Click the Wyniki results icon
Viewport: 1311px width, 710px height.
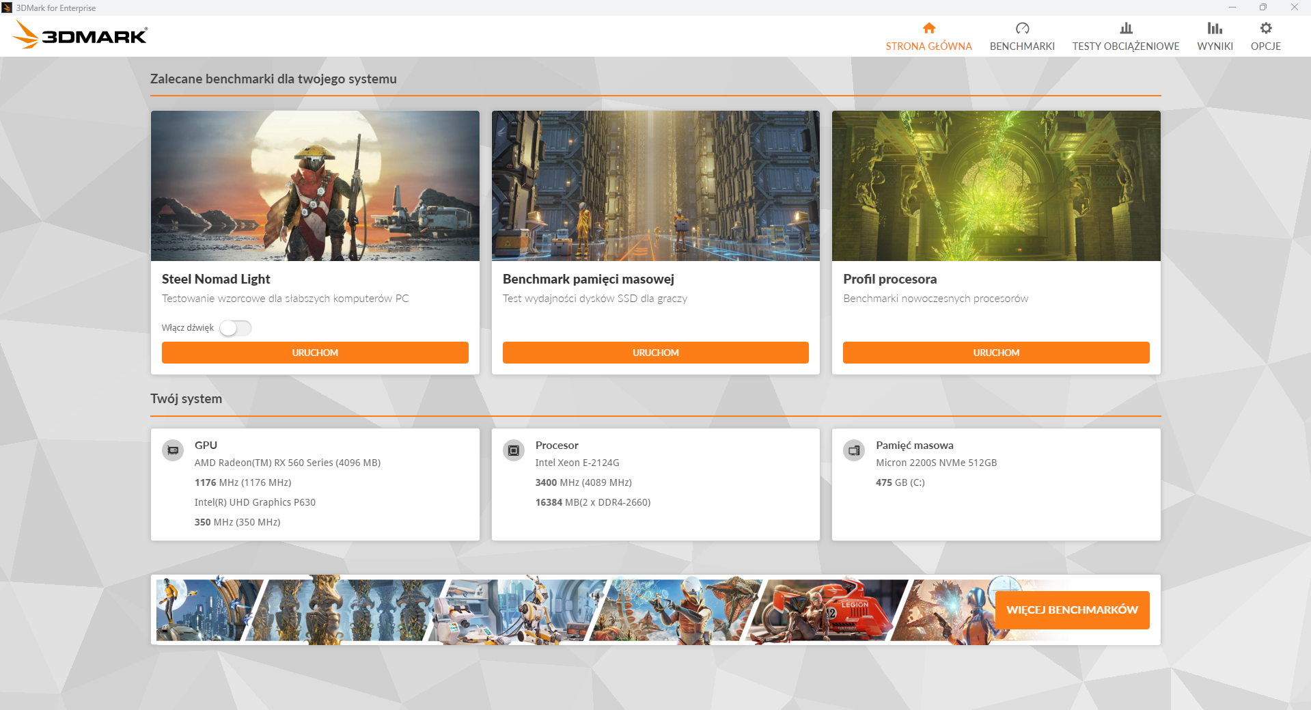coord(1215,28)
